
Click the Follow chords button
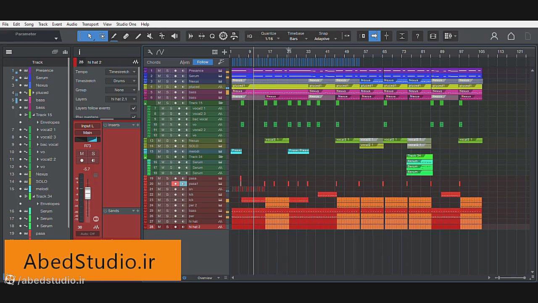[203, 62]
